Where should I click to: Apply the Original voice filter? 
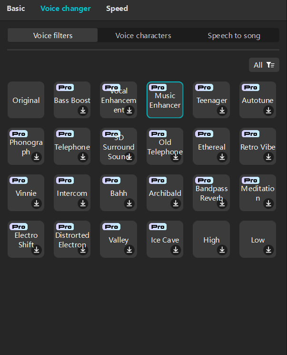pyautogui.click(x=26, y=100)
